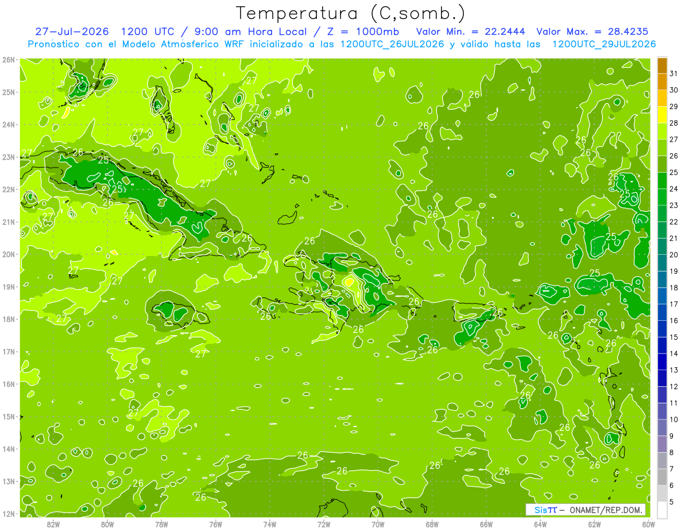
Task: Select the "Valor Min. = 22.2444" value
Action: click(471, 32)
